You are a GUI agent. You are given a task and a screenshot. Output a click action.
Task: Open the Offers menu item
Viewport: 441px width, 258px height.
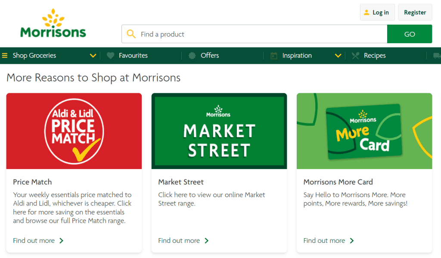(210, 56)
